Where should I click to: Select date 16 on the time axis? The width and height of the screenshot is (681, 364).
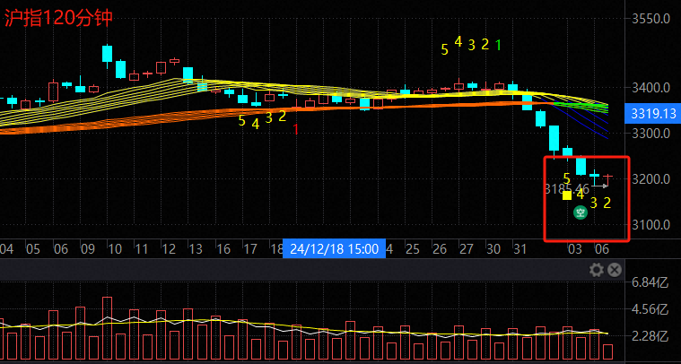pyautogui.click(x=223, y=249)
